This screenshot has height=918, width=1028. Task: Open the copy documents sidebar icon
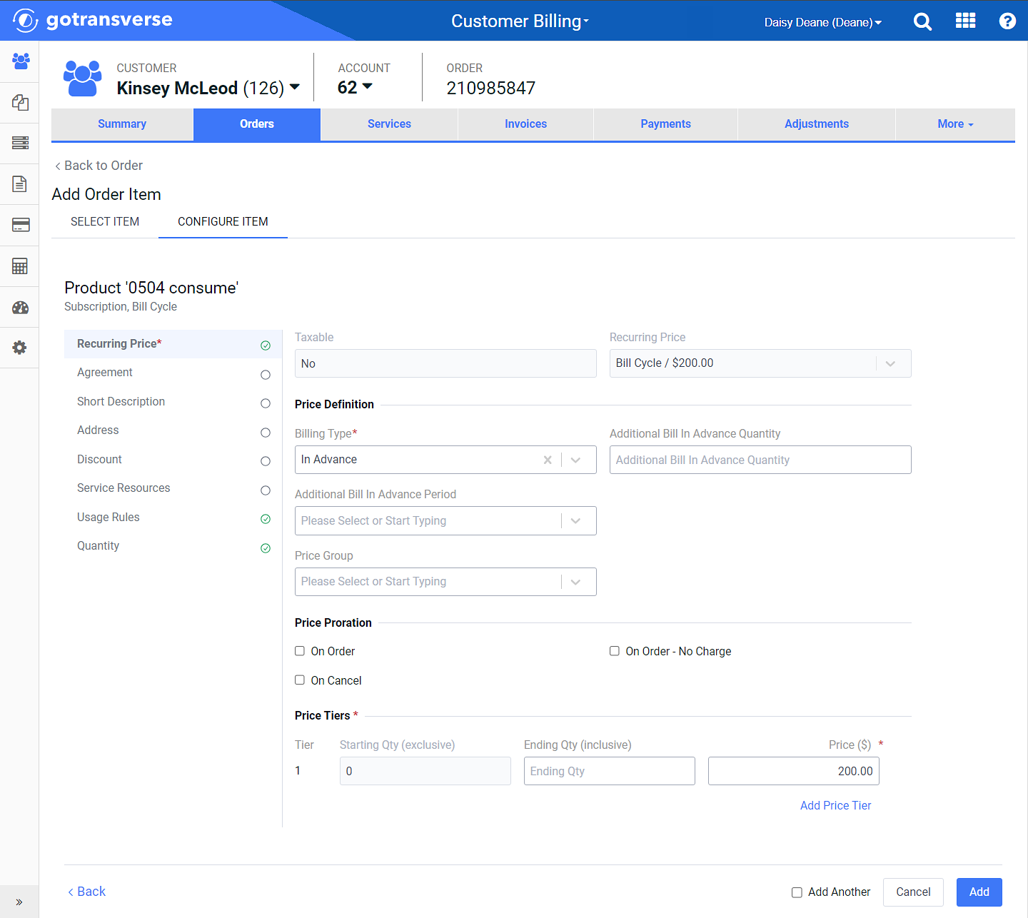[20, 102]
